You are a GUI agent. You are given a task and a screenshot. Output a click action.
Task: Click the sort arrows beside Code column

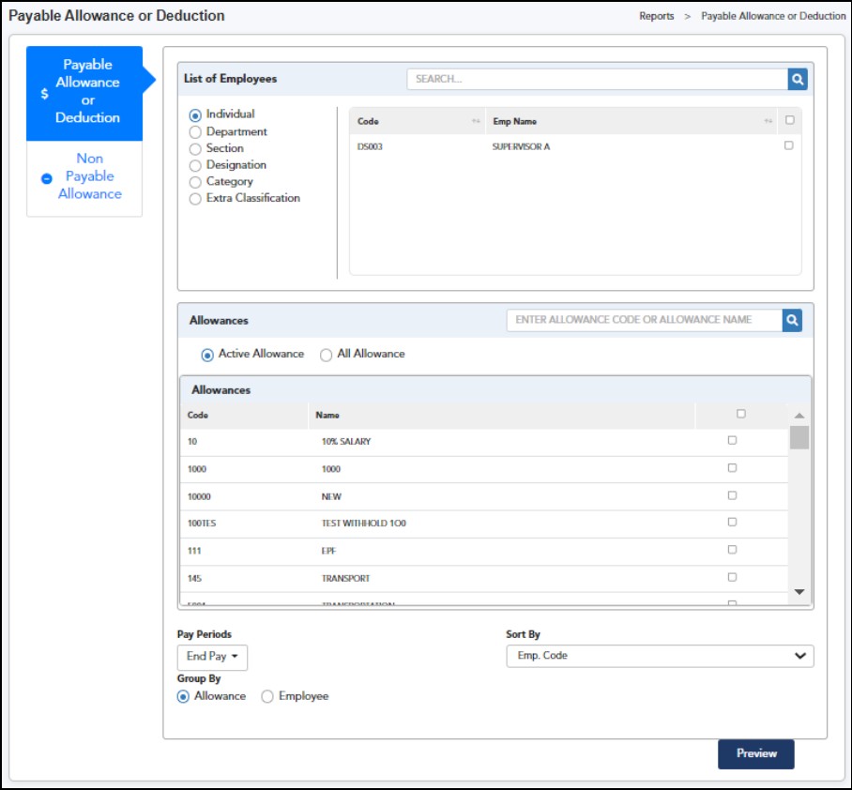[x=476, y=122]
